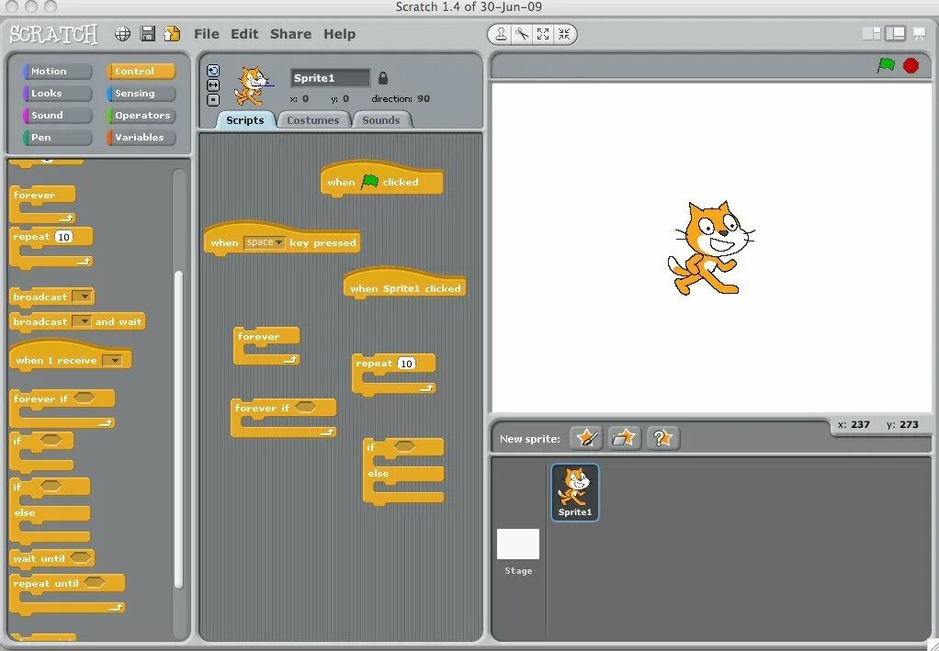Switch to full stage view mode
Viewport: 939px width, 651px height.
(x=895, y=34)
